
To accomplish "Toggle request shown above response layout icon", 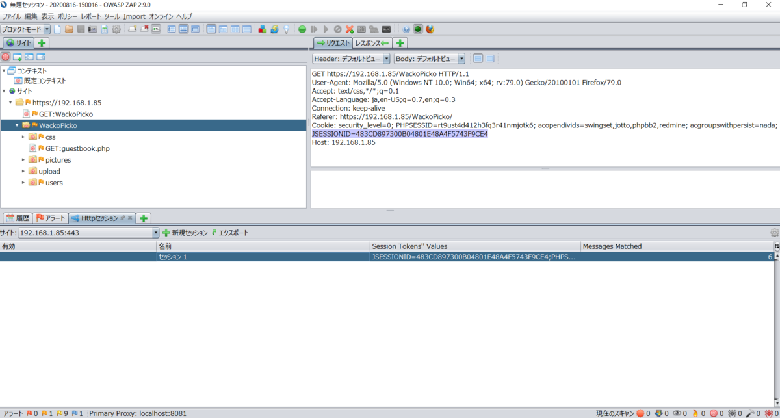I will point(247,29).
